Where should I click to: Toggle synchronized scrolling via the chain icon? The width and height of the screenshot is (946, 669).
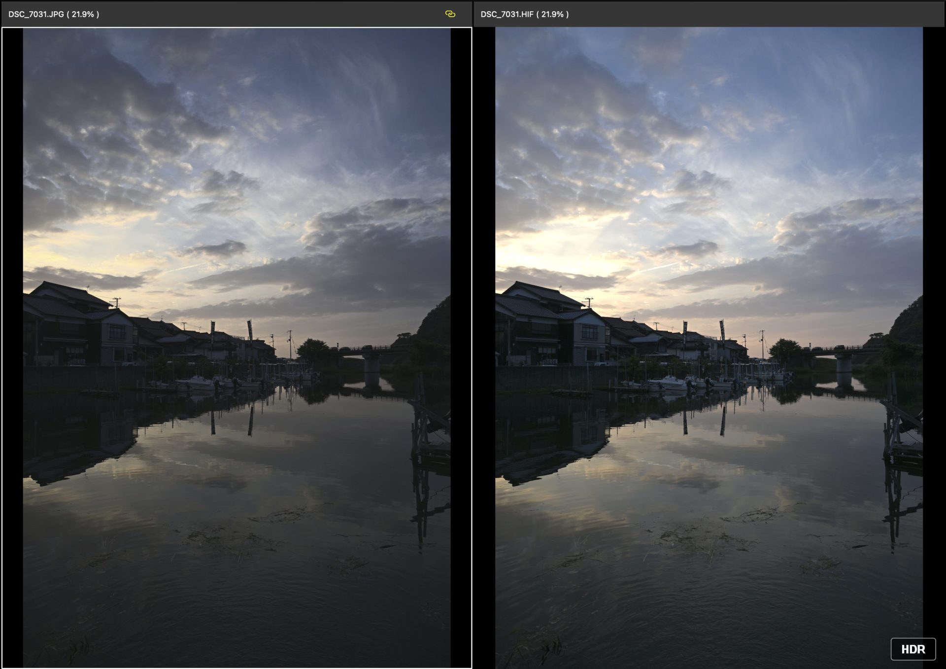point(450,14)
